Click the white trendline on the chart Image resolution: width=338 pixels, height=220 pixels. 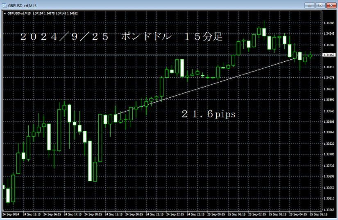(205, 87)
